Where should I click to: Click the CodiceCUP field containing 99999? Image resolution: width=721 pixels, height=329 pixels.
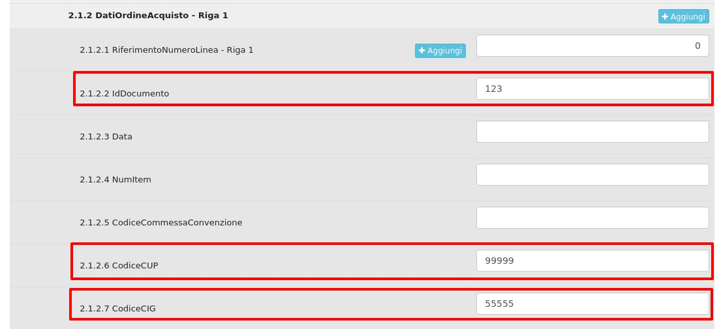(592, 261)
